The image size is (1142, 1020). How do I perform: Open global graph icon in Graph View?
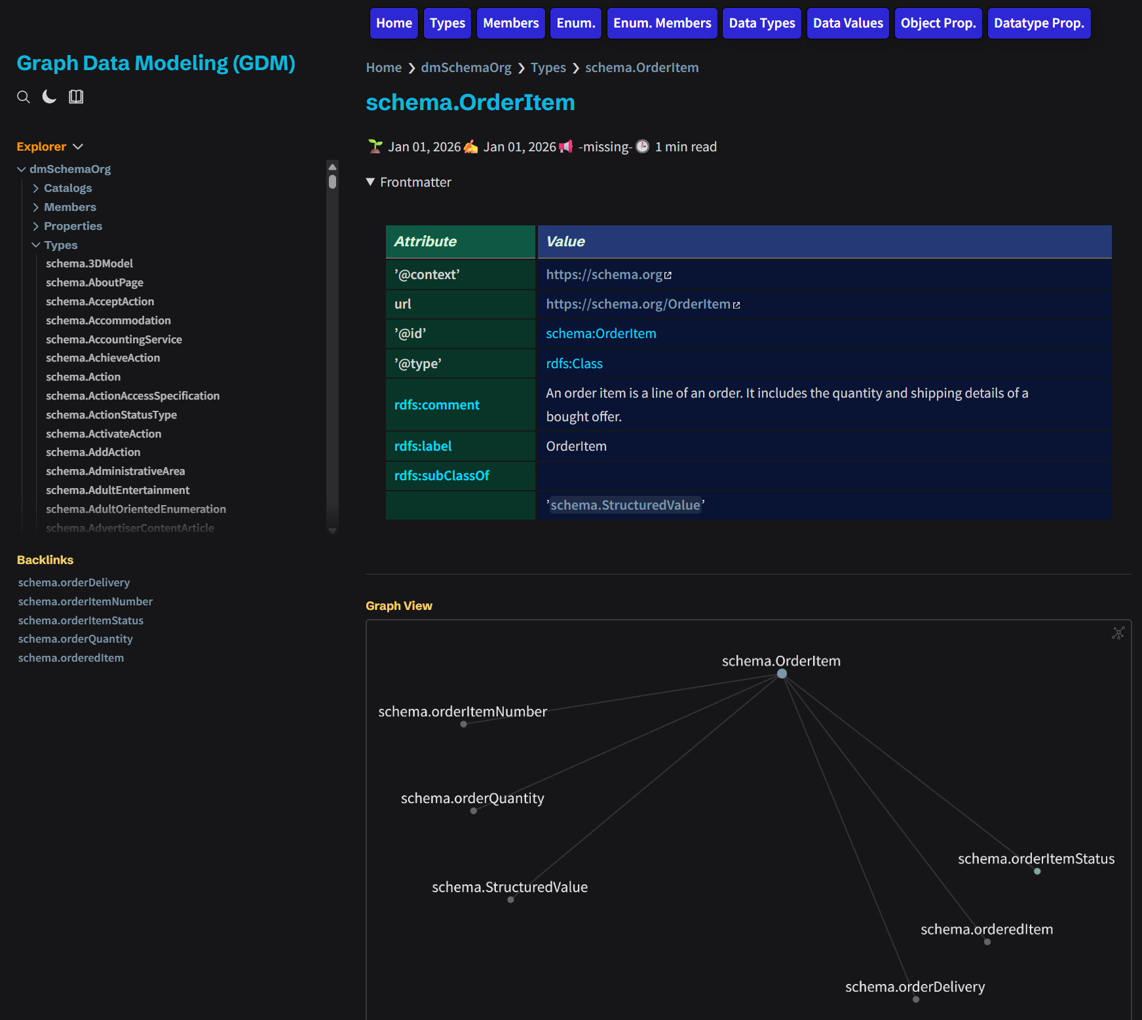coord(1118,633)
